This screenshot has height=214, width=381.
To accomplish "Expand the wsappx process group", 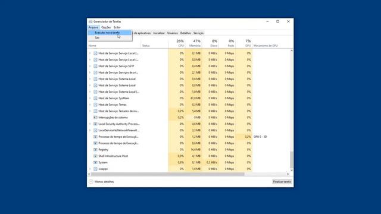I will [x=90, y=169].
